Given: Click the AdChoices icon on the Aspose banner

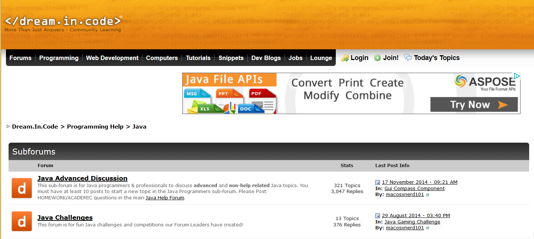Looking at the screenshot, I should tap(517, 76).
